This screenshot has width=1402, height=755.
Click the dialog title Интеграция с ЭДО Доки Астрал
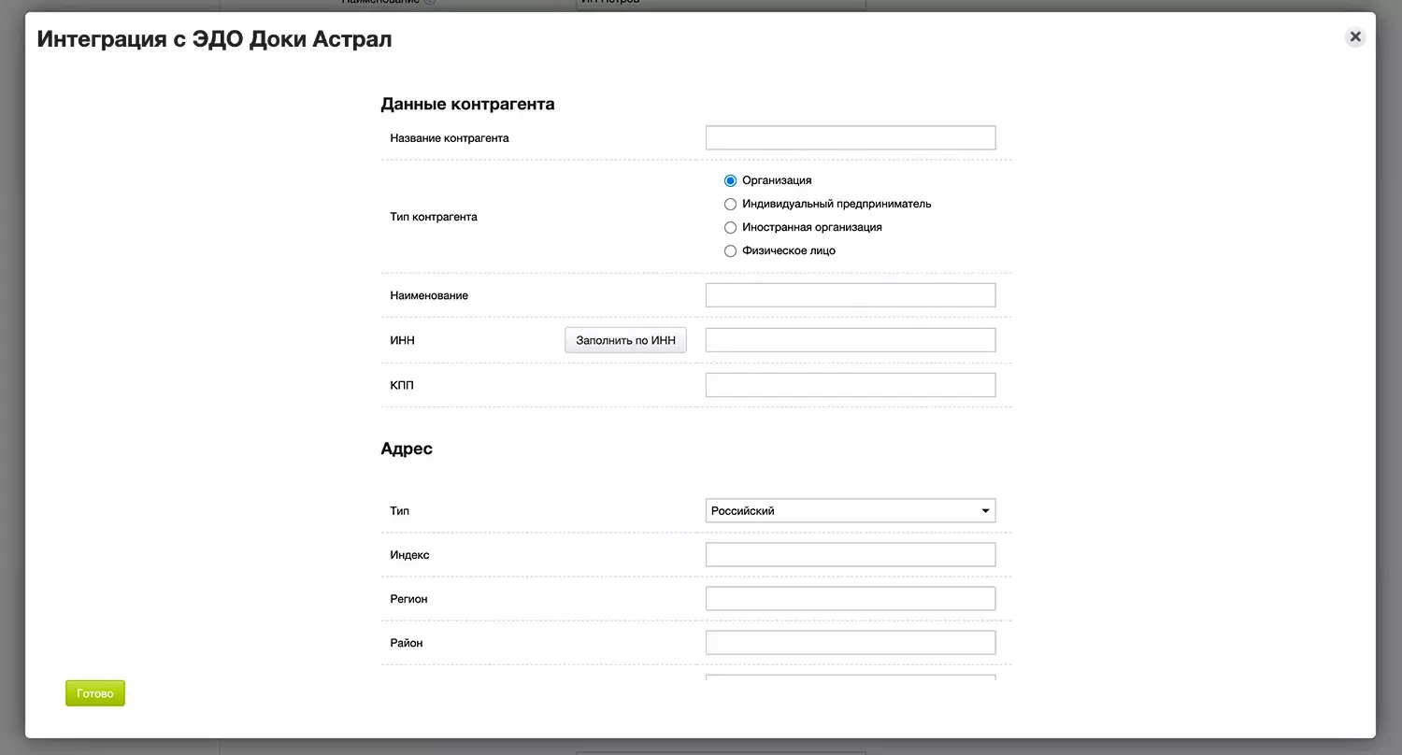(214, 39)
